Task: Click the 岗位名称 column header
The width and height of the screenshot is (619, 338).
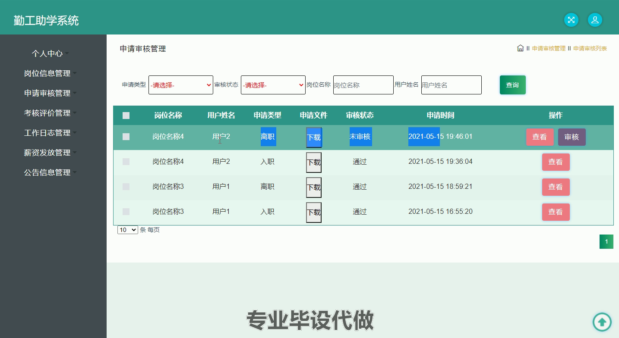Action: 168,116
